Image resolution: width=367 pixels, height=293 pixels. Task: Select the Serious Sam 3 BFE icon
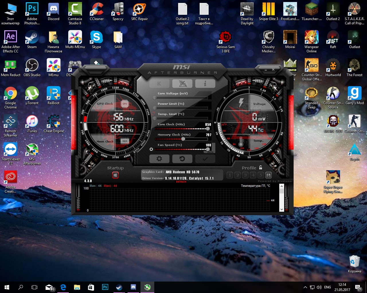click(226, 42)
